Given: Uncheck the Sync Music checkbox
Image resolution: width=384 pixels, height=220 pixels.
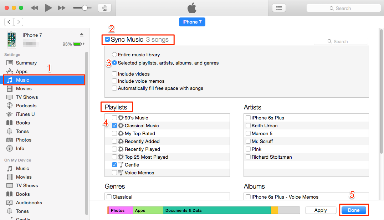Looking at the screenshot, I should (x=107, y=39).
